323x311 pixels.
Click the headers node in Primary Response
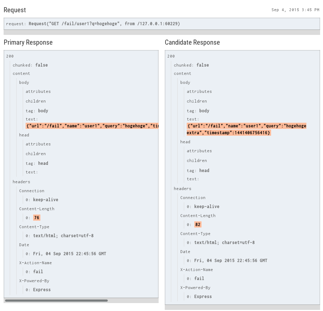tap(21, 182)
